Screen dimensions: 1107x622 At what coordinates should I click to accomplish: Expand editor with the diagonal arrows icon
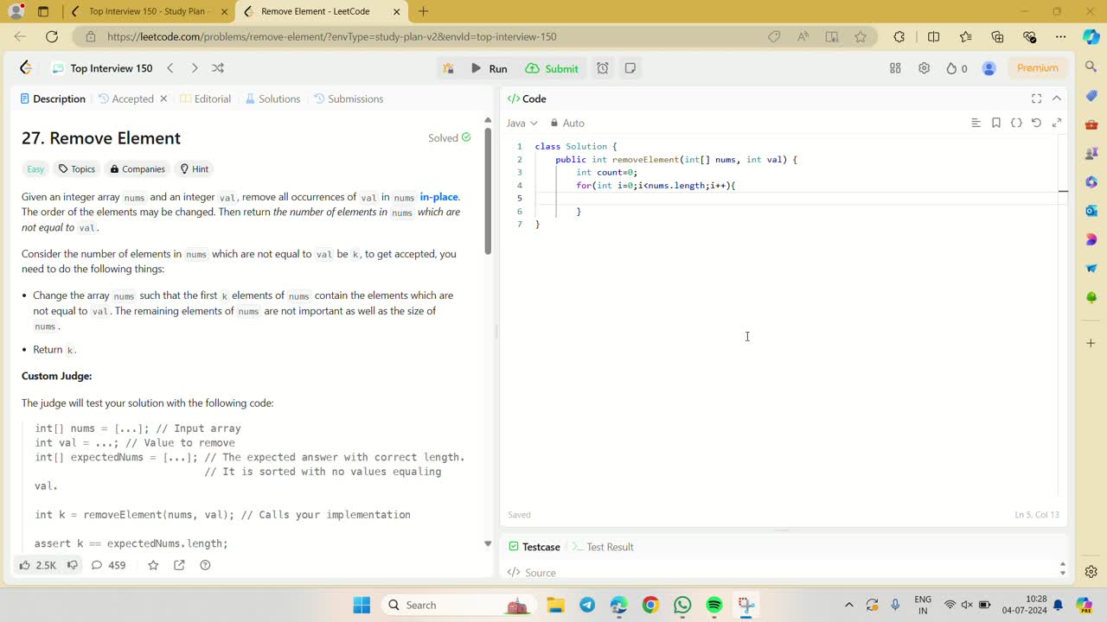1057,123
